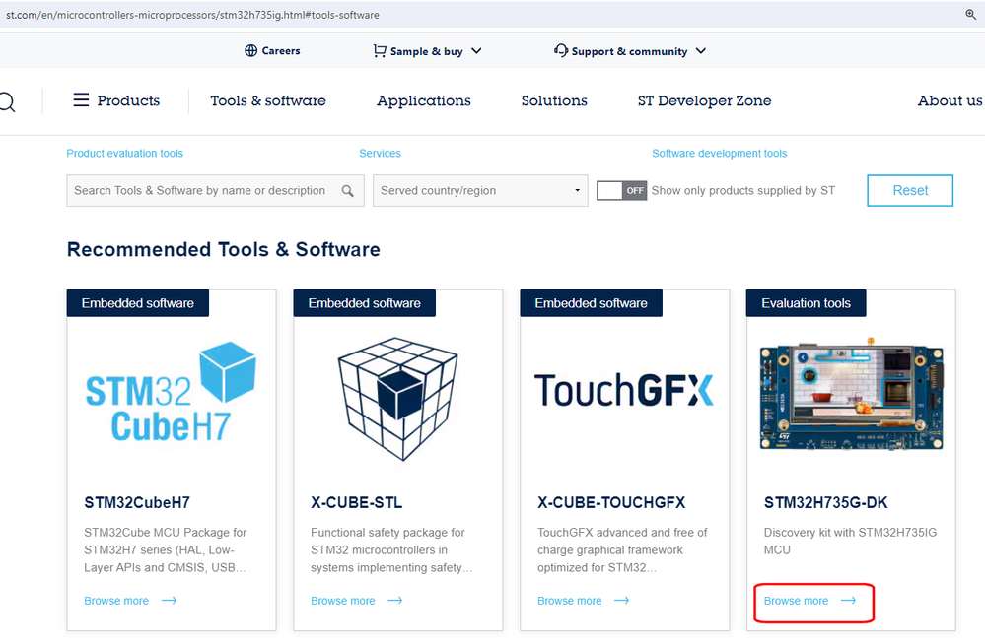Click the X-CUBE-STL cube image
The height and width of the screenshot is (642, 985).
click(397, 399)
